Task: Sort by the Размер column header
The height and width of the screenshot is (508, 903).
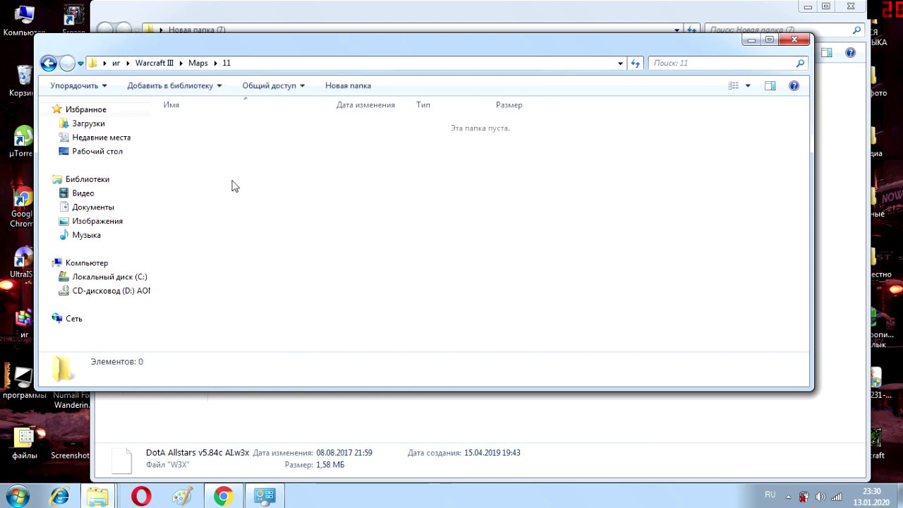Action: pyautogui.click(x=509, y=105)
